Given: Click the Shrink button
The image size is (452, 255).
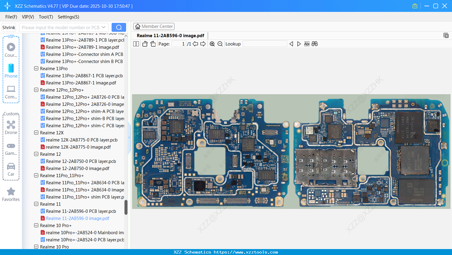Looking at the screenshot, I should 9,28.
